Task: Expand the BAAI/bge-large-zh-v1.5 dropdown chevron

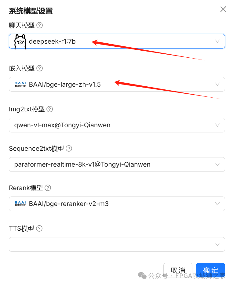Action: coord(217,84)
